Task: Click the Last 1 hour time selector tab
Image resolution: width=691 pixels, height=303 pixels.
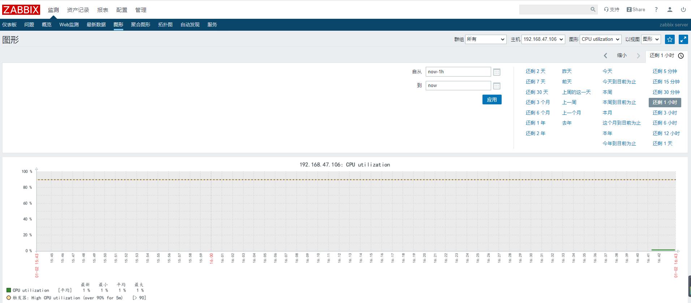Action: (x=666, y=56)
